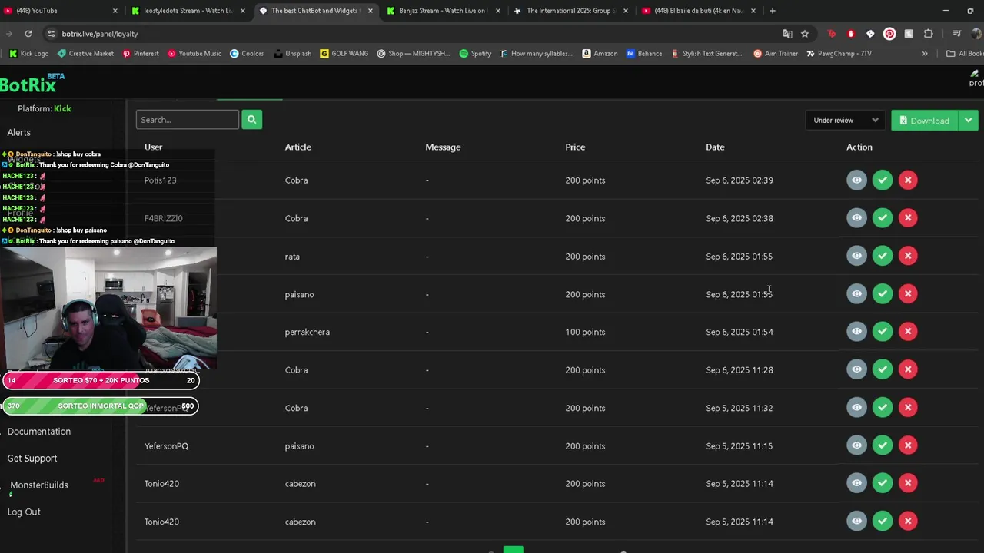The width and height of the screenshot is (984, 553).
Task: View Tonio420's first cabezon redemption
Action: click(856, 483)
